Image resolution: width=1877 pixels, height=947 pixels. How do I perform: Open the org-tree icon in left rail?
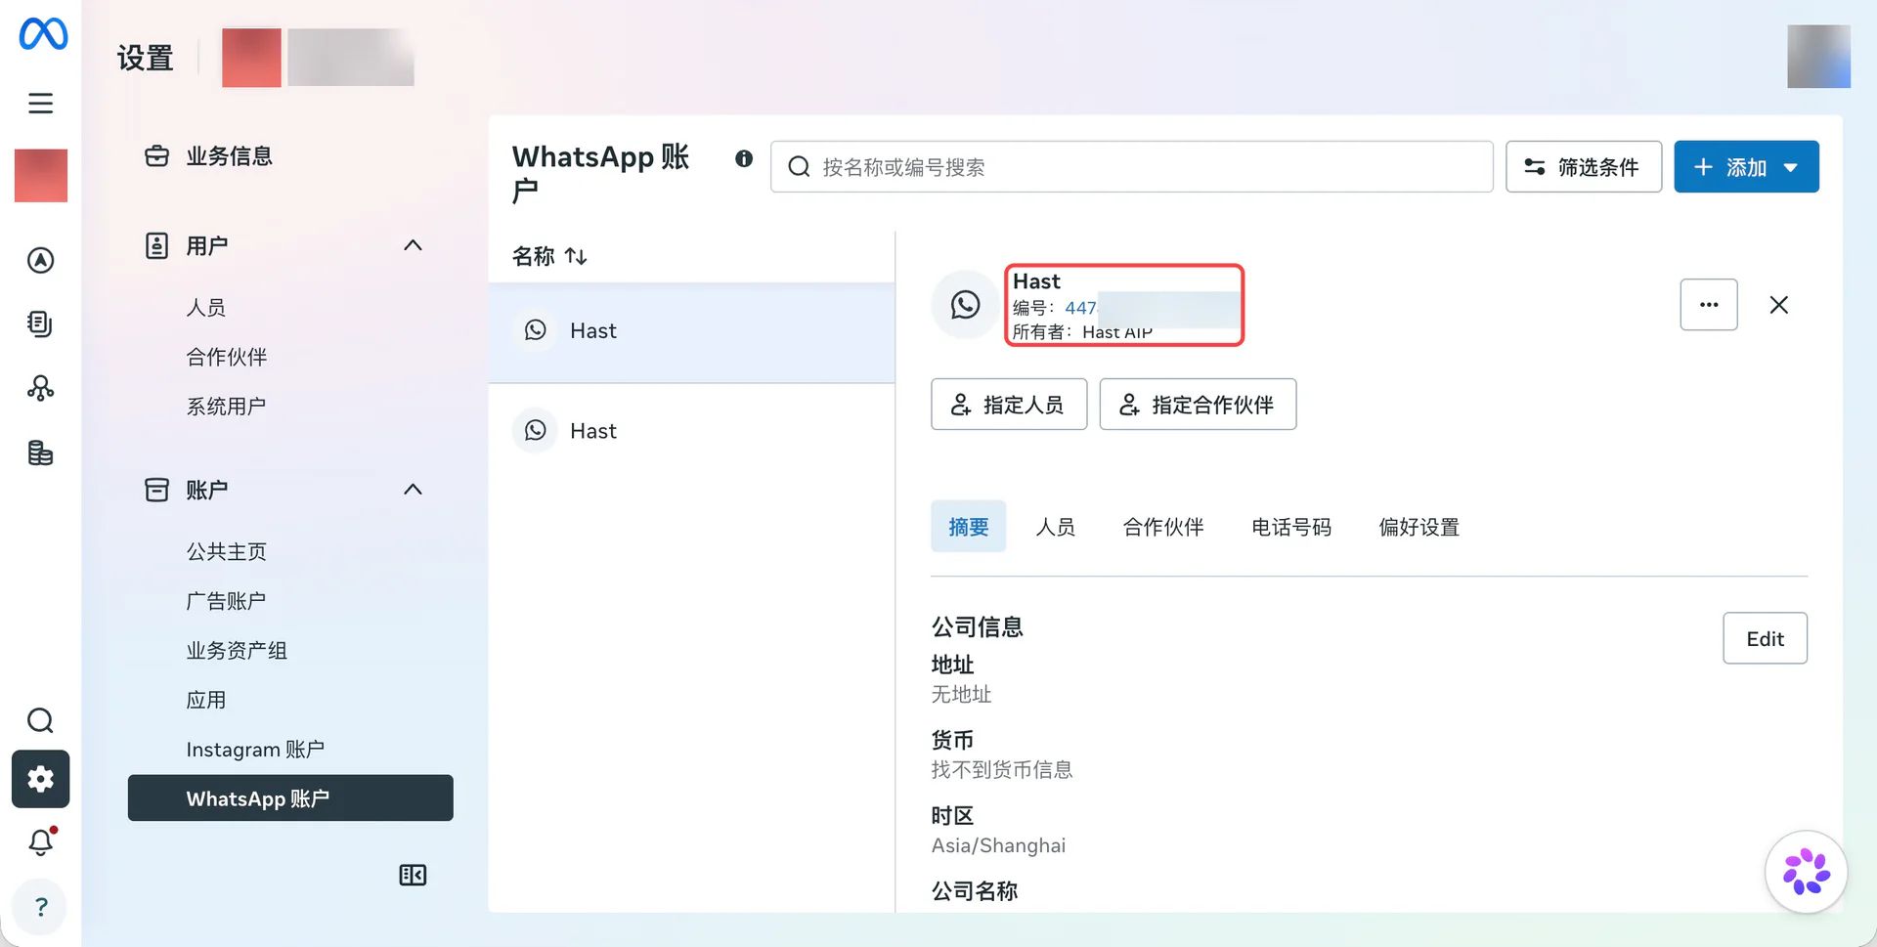(40, 389)
